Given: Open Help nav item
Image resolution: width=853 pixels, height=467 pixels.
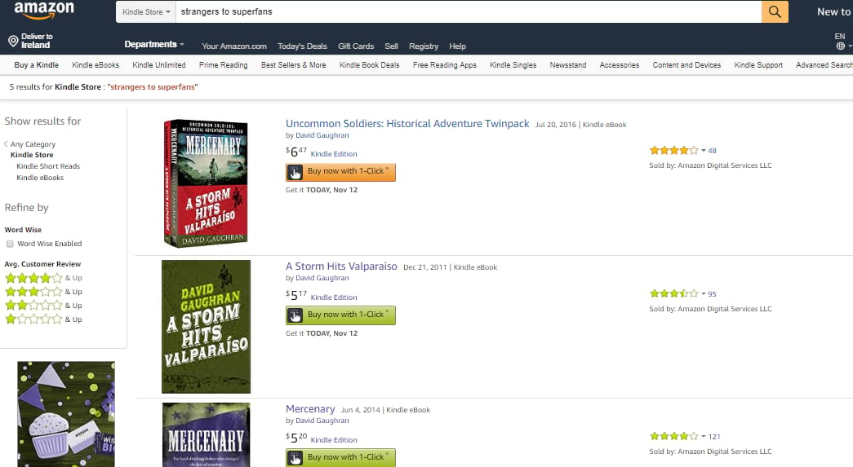Looking at the screenshot, I should coord(457,46).
